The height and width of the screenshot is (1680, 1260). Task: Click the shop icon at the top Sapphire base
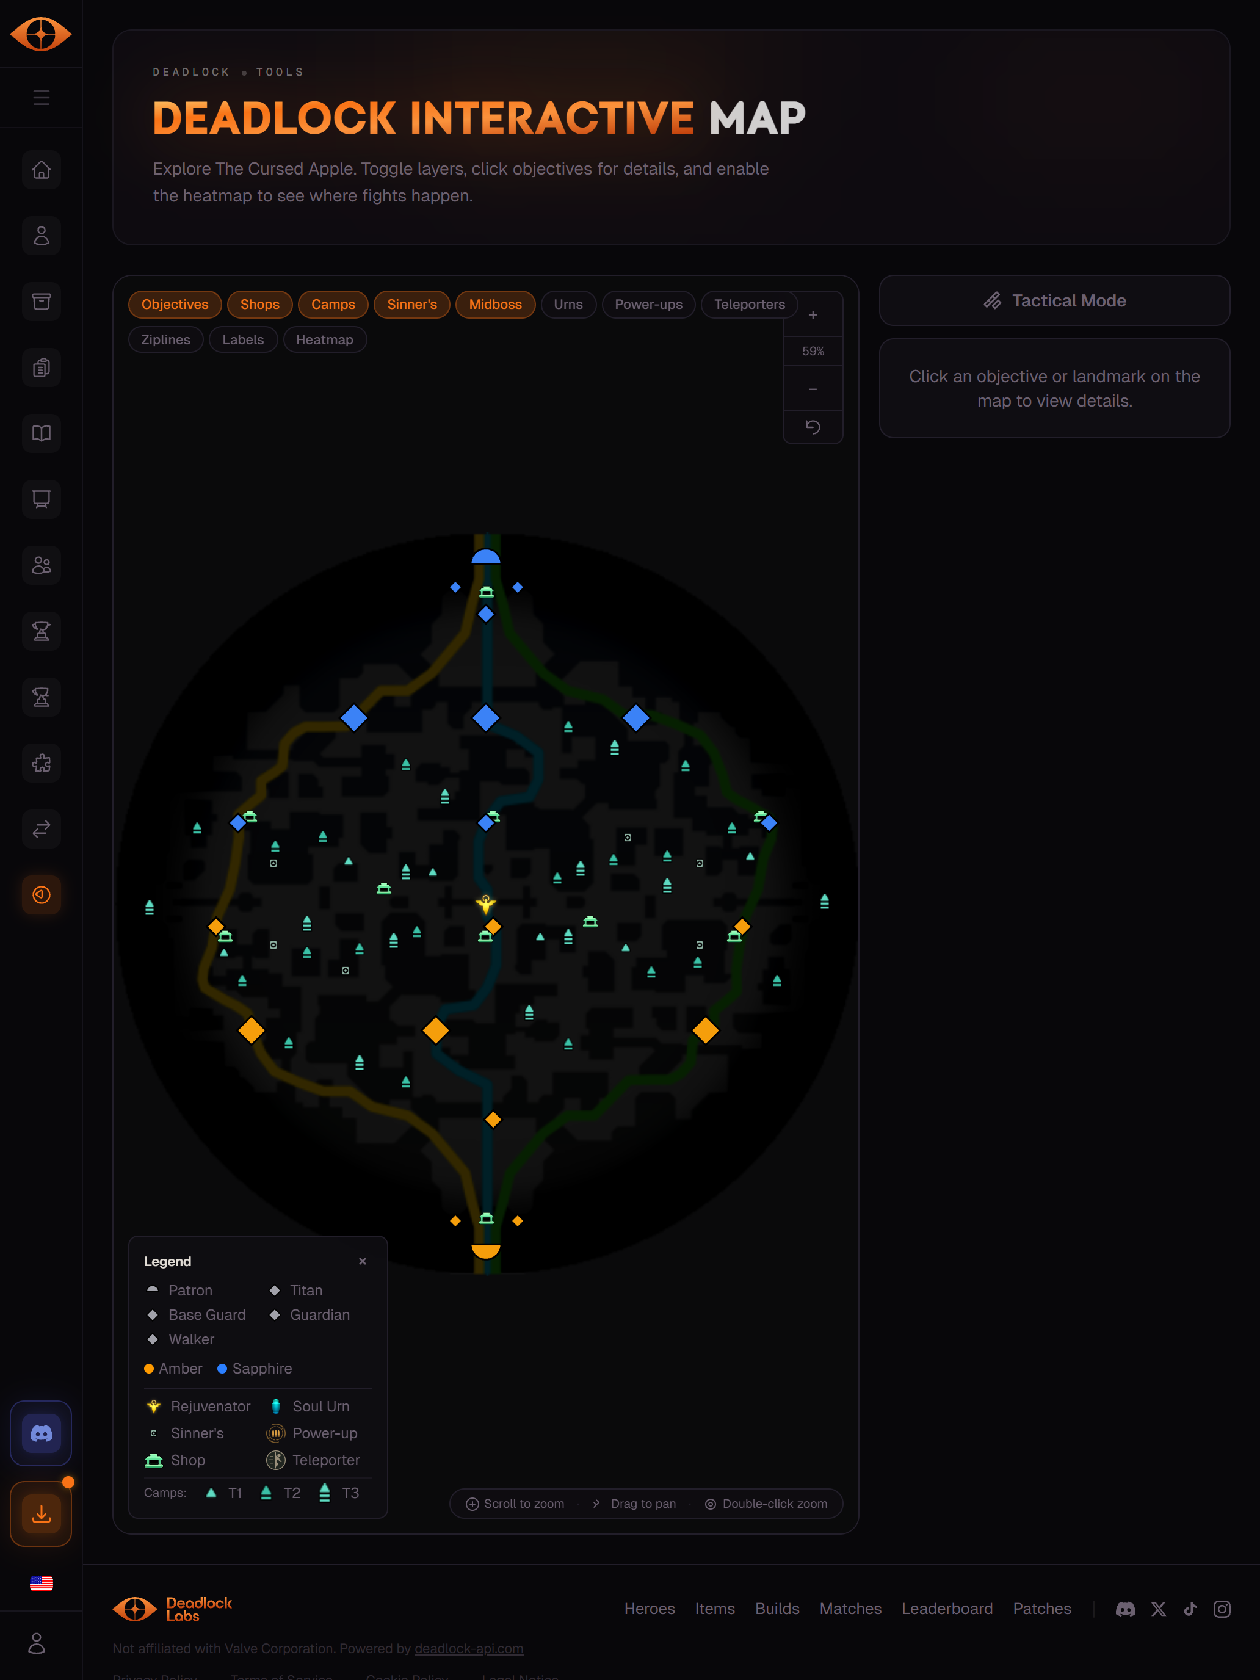[x=486, y=592]
